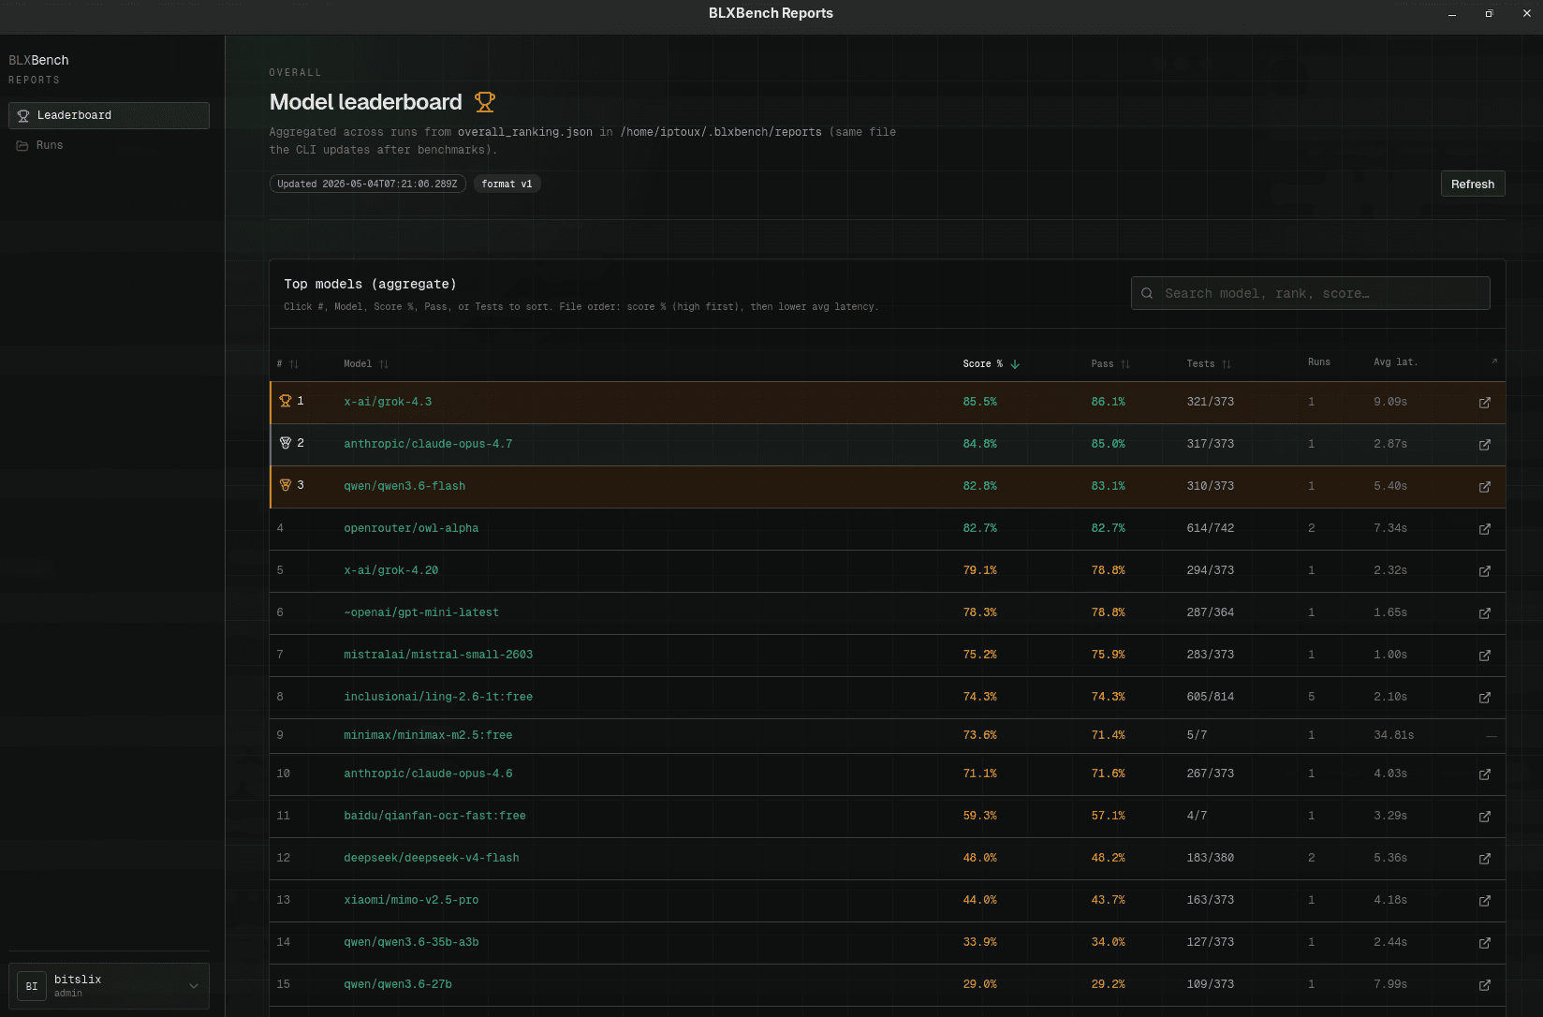Sort table by Tests column
1543x1017 pixels.
click(x=1209, y=363)
